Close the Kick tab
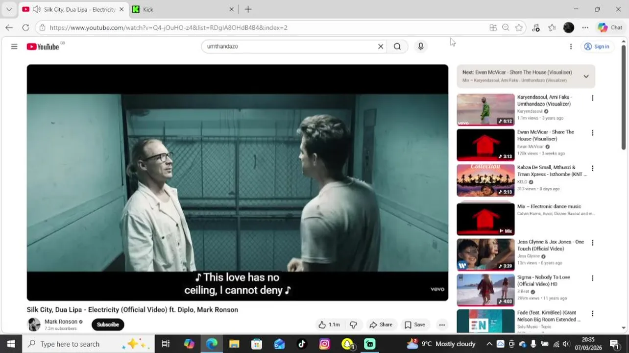 (x=232, y=9)
